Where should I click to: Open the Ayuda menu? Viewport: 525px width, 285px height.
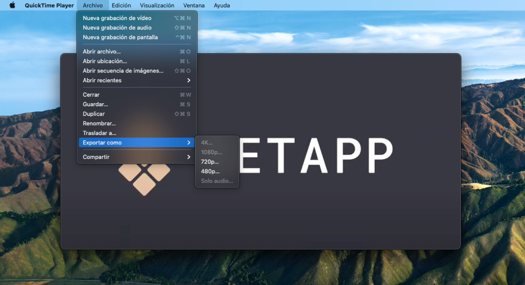coord(221,5)
